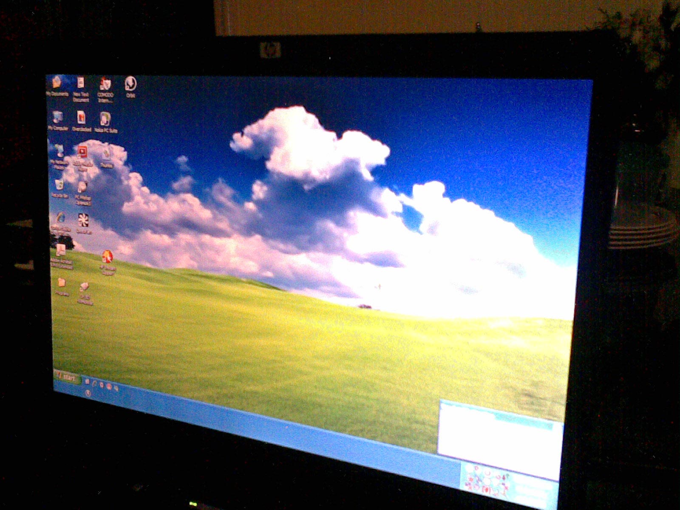680x510 pixels.
Task: Open the Recycle Bin
Action: 59,189
